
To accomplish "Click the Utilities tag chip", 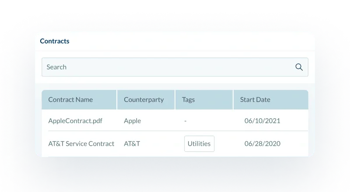I will (199, 144).
